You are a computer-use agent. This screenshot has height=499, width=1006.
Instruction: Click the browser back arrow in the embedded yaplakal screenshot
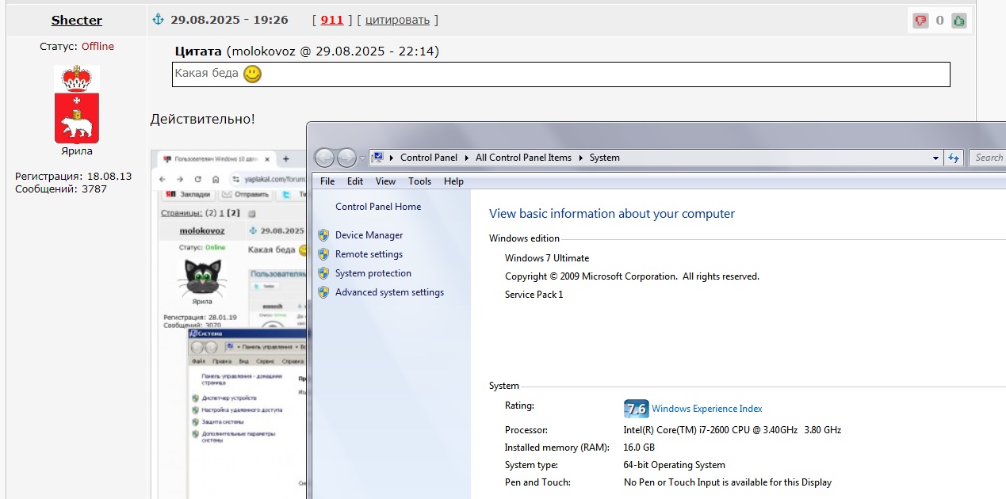point(163,179)
